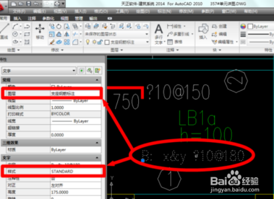This screenshot has height=199, width=274.
Task: Select the Line (直线) drawing tool
Action: pos(4,31)
